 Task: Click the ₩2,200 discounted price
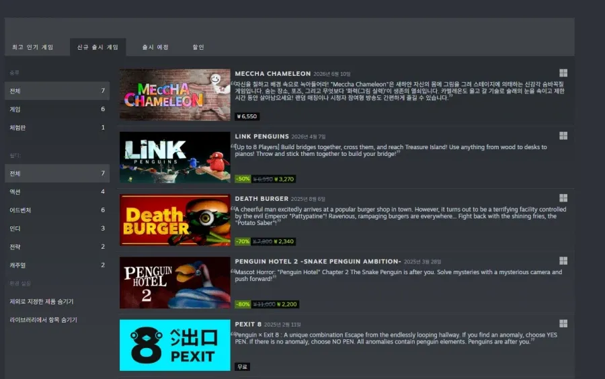(287, 304)
